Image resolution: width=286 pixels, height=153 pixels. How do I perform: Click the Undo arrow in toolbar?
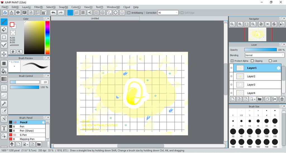[53, 13]
